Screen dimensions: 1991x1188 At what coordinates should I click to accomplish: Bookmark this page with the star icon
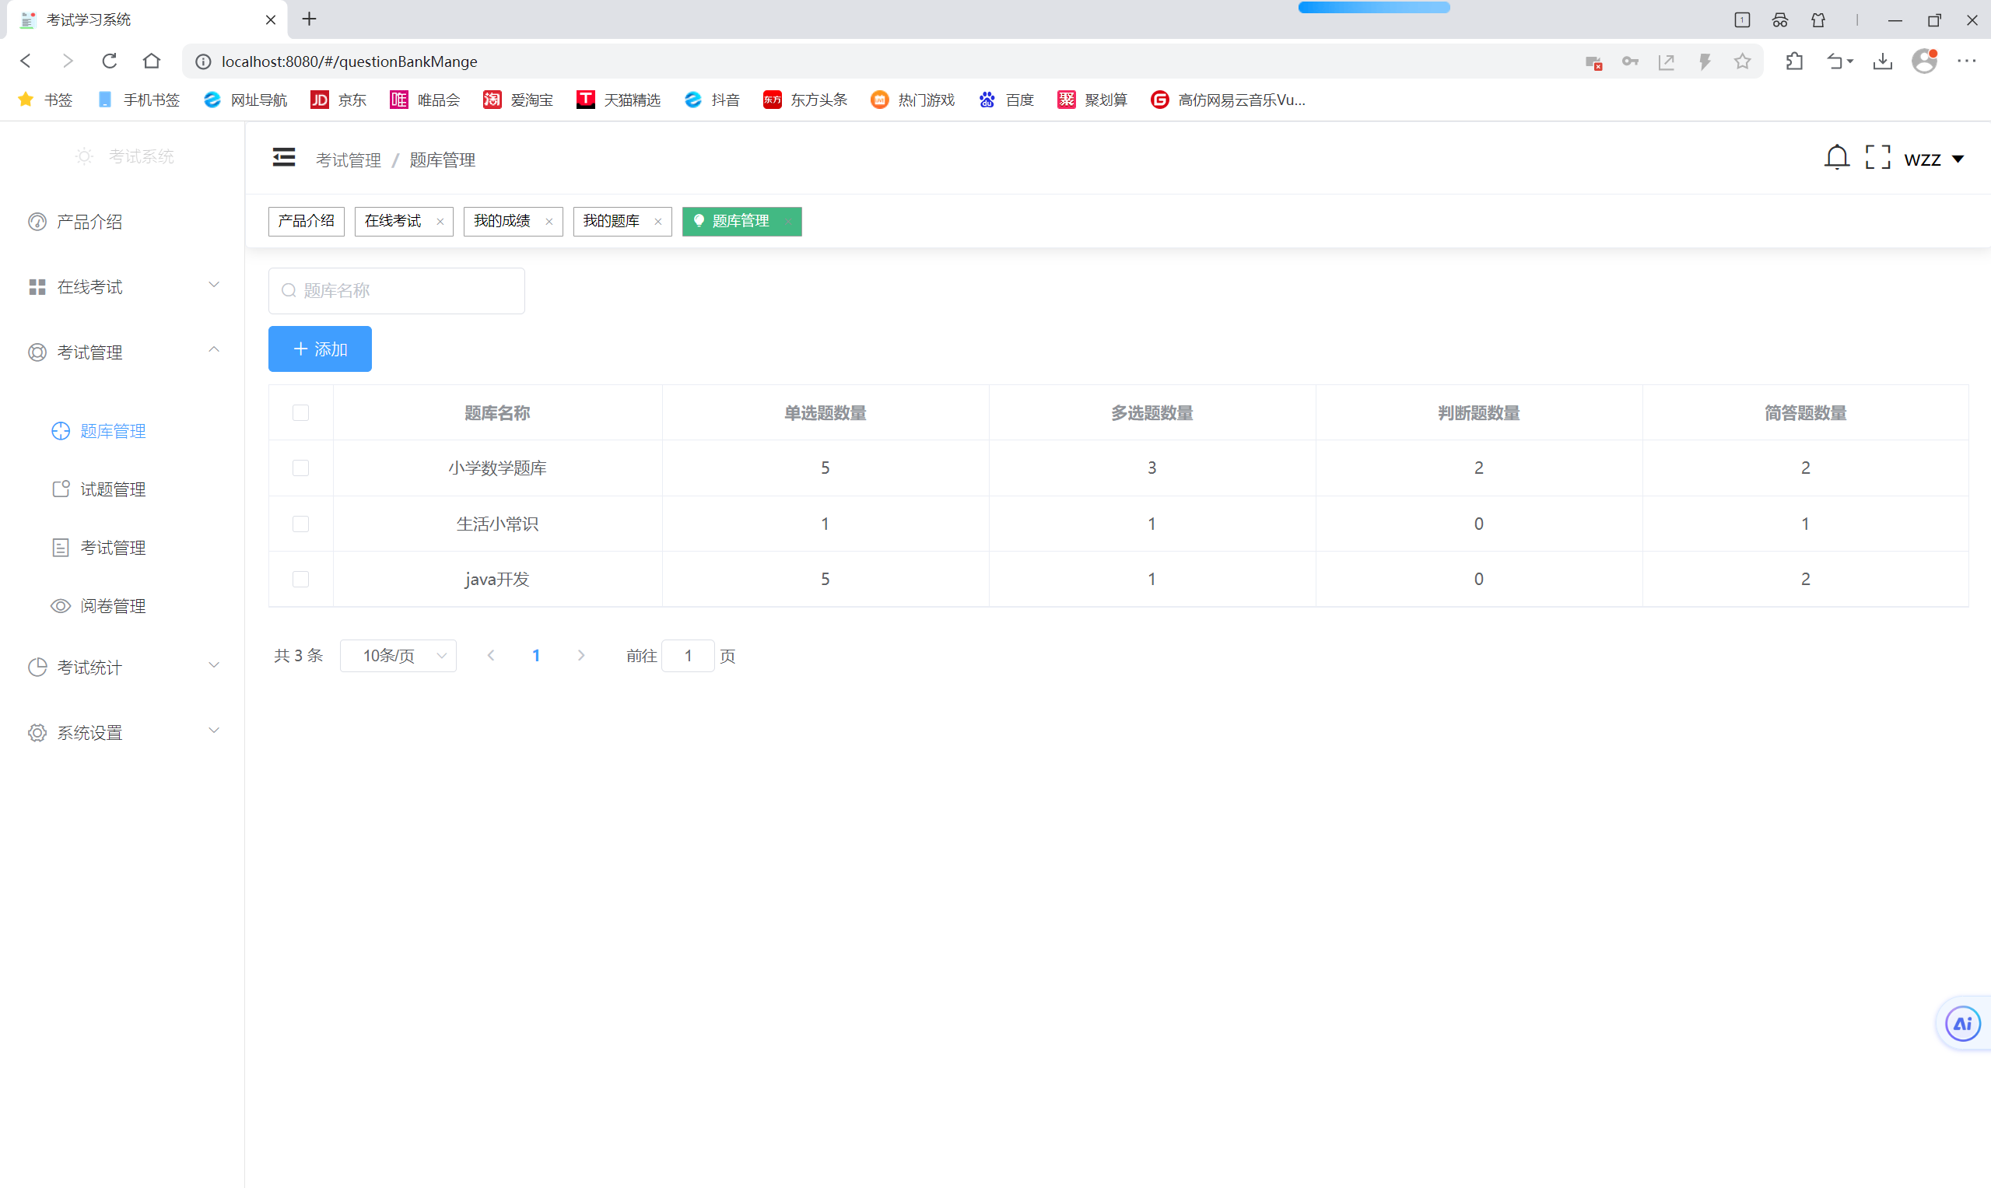coord(1742,61)
